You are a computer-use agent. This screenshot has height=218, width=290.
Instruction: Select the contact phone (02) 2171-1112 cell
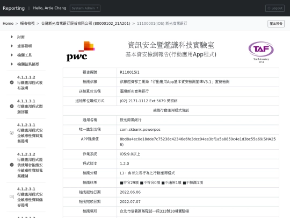tap(198, 101)
